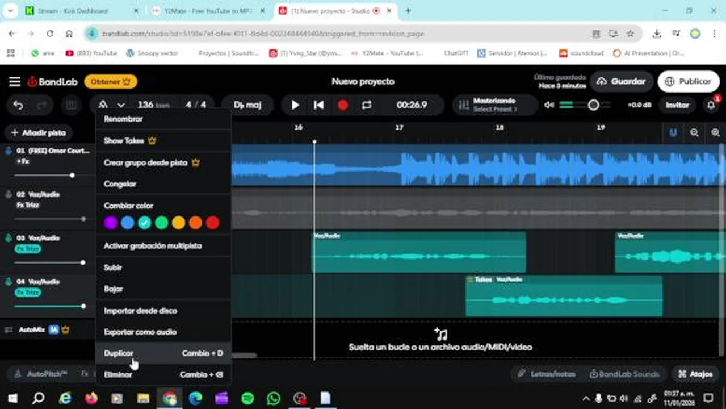
Task: Open the D♭ maj key selector
Action: [x=248, y=105]
